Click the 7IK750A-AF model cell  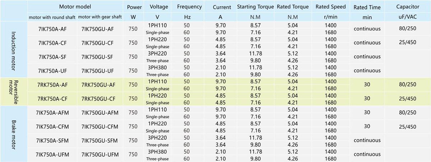[x=53, y=29]
